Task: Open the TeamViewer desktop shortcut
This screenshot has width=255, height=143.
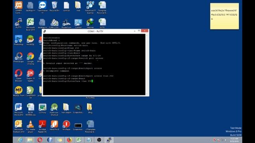Action: [43, 7]
